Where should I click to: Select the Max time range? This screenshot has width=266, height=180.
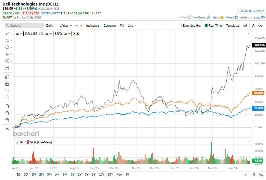(119, 175)
